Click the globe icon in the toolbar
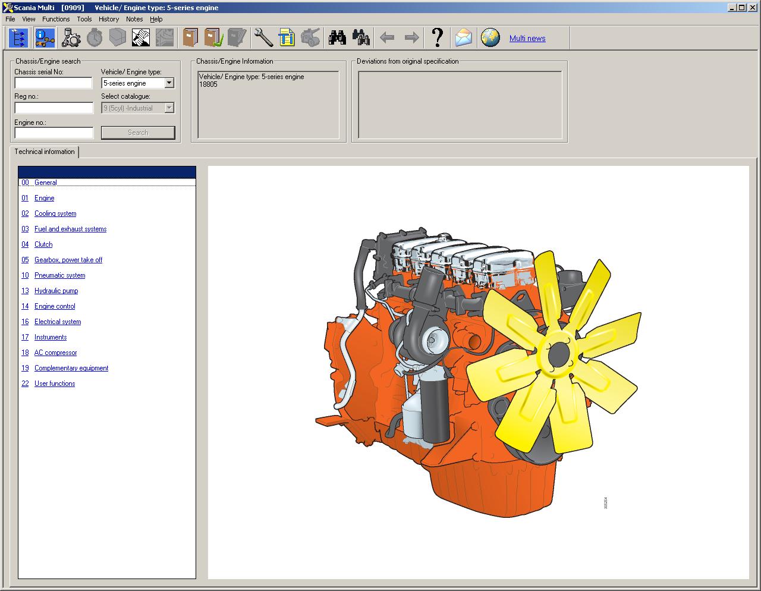This screenshot has height=591, width=761. pyautogui.click(x=490, y=38)
